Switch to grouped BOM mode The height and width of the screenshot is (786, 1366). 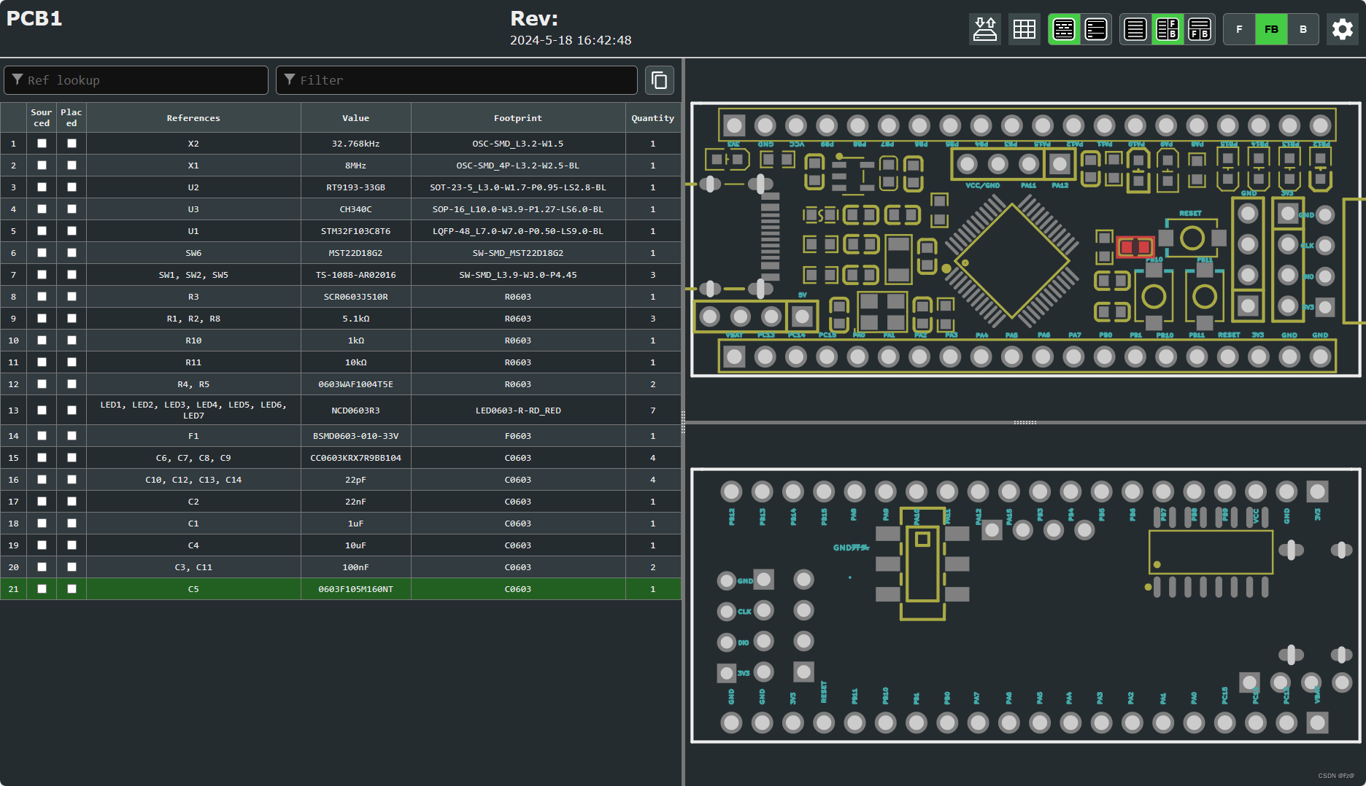[x=1064, y=29]
